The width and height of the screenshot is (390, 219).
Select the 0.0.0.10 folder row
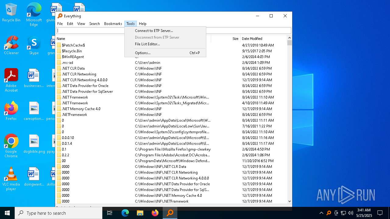click(x=172, y=138)
